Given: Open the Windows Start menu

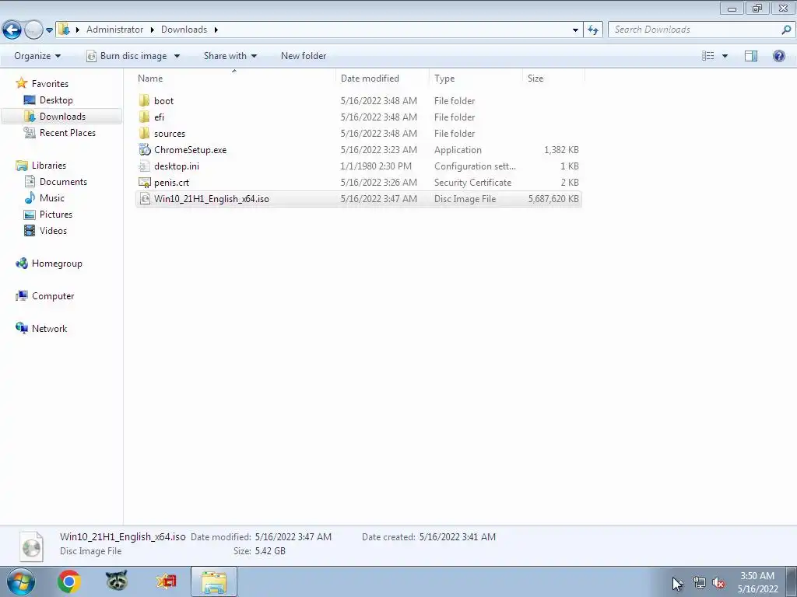Looking at the screenshot, I should [21, 581].
